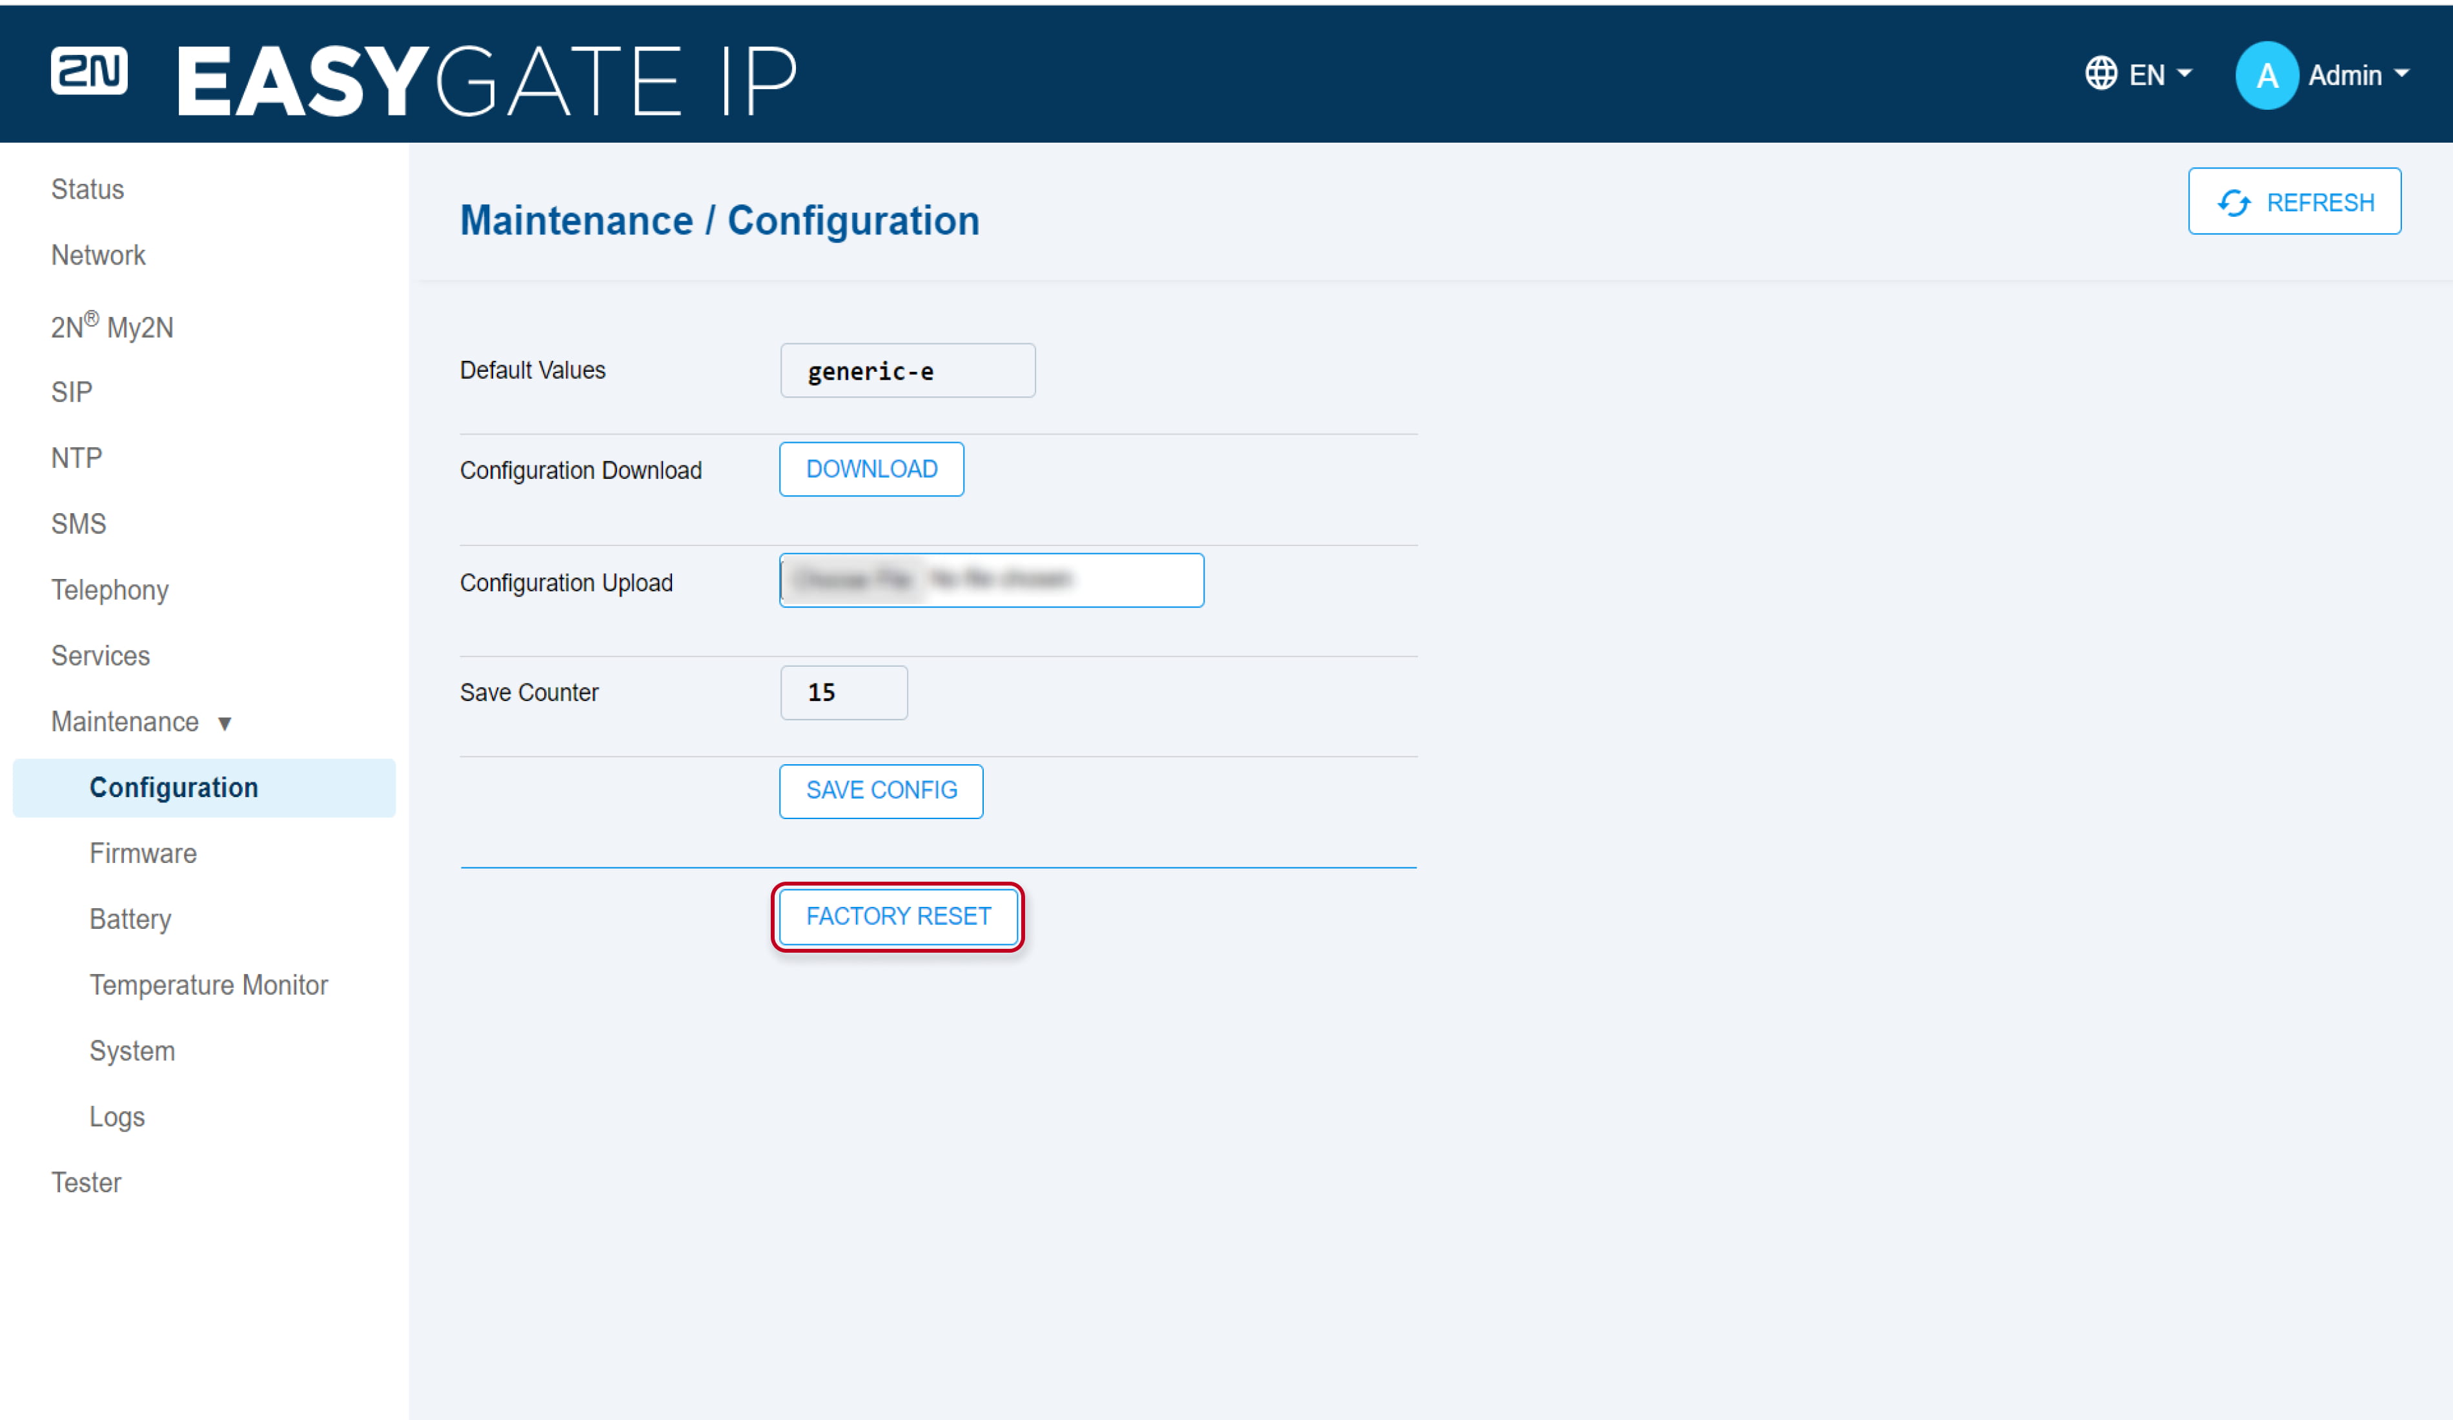This screenshot has width=2453, height=1420.
Task: Click the Save Counter label
Action: click(x=529, y=693)
